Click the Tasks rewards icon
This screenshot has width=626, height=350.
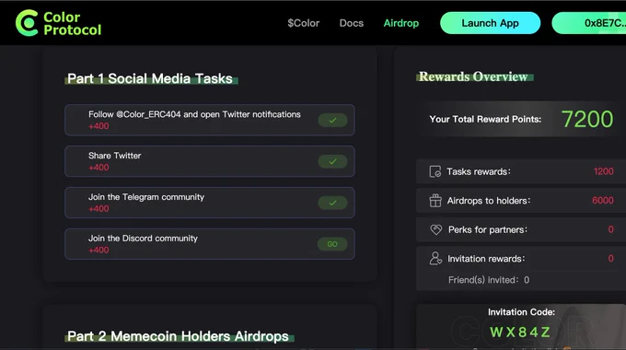click(x=435, y=171)
